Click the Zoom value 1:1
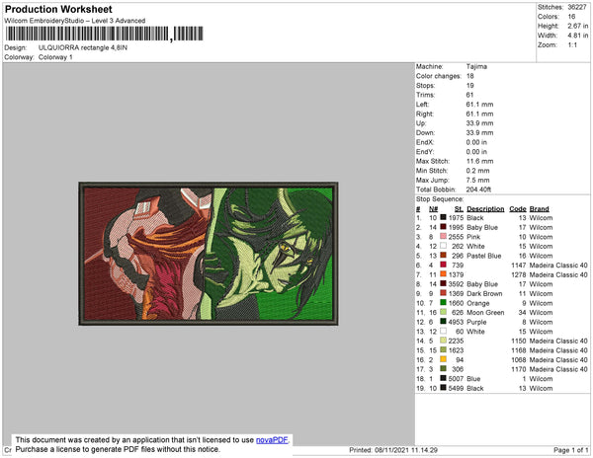The image size is (593, 458). (x=572, y=45)
